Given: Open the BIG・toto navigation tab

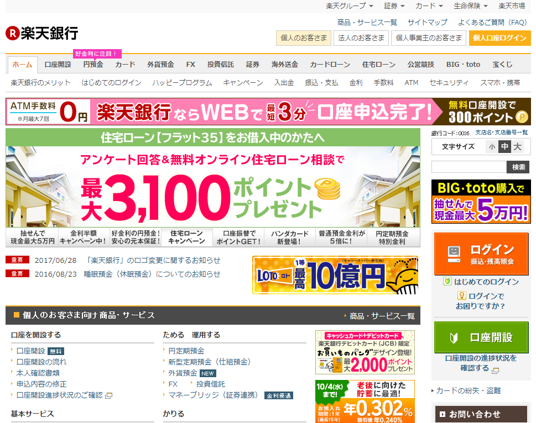Looking at the screenshot, I should click(x=463, y=65).
